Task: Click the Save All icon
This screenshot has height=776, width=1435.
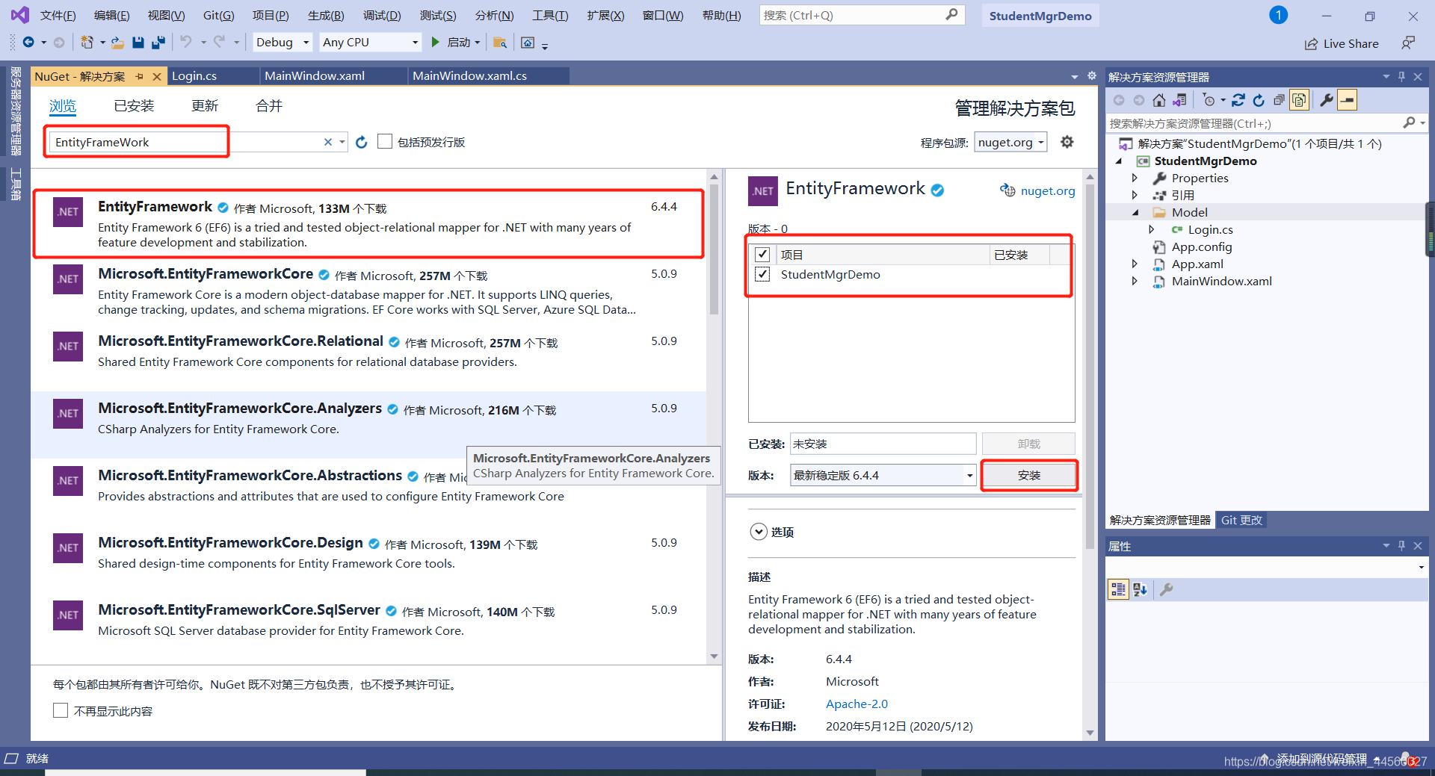Action: coord(158,43)
